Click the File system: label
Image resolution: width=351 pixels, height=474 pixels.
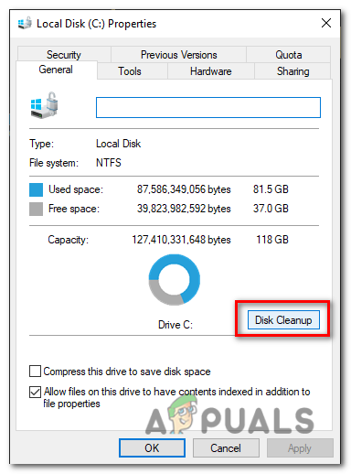(x=54, y=163)
